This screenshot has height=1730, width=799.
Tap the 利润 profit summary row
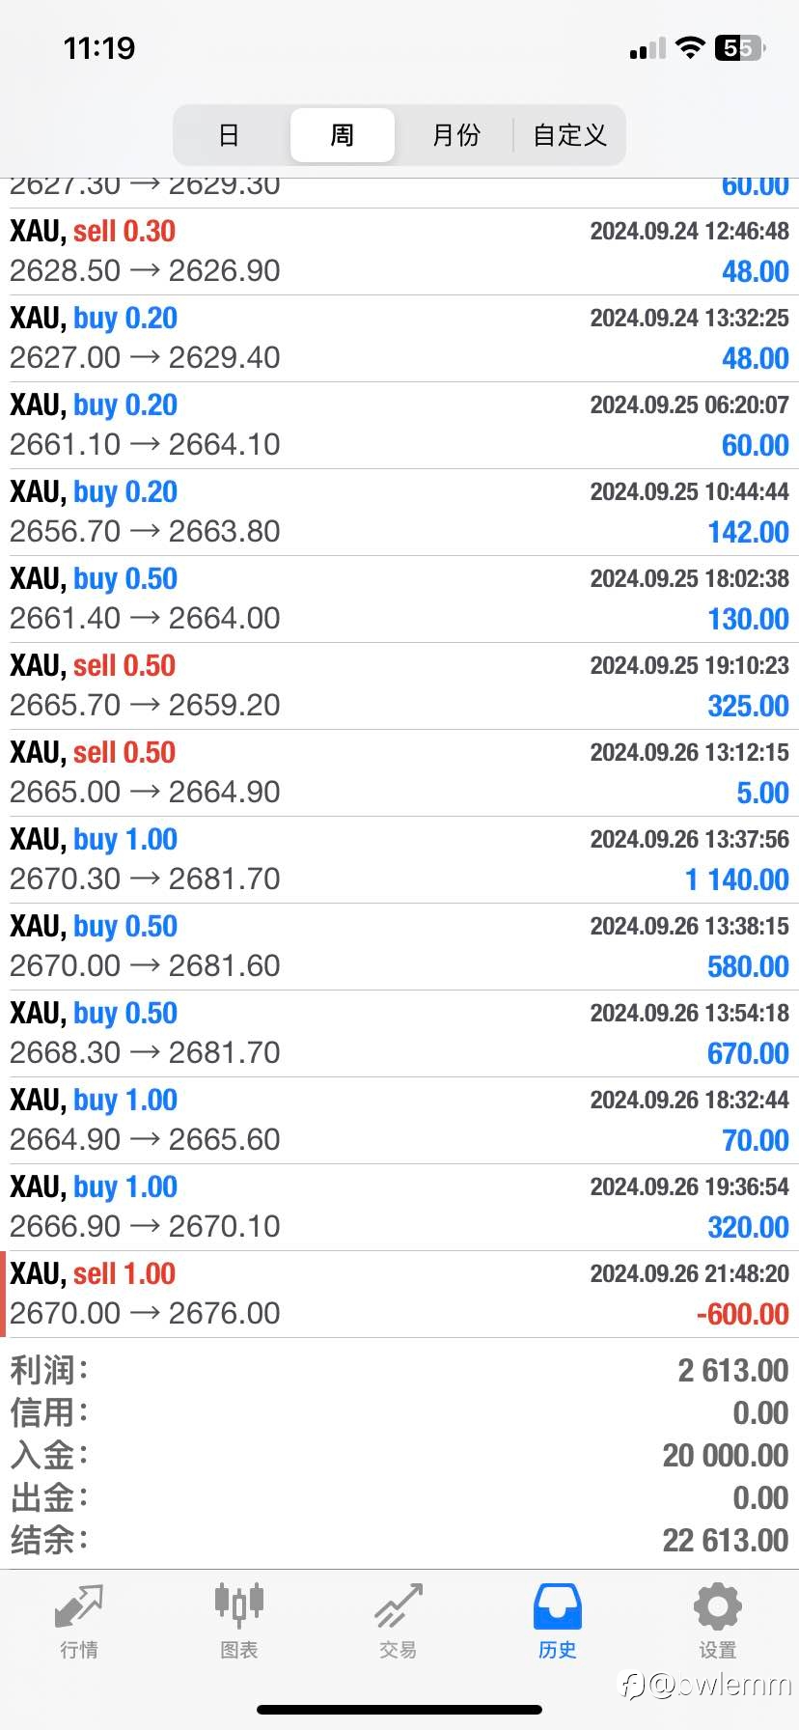[399, 1370]
